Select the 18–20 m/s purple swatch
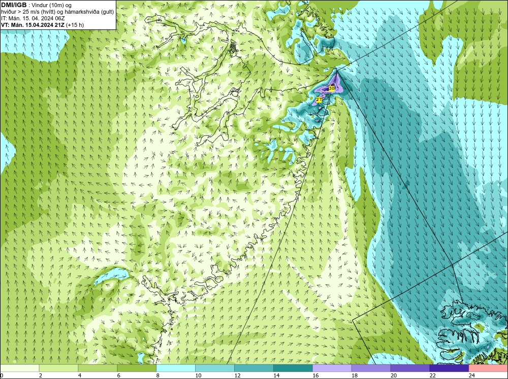The width and height of the screenshot is (508, 379). (x=371, y=368)
